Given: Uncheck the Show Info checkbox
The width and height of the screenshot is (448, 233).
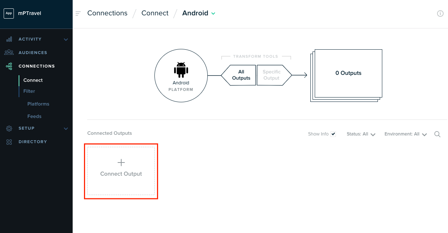Looking at the screenshot, I should tap(333, 134).
